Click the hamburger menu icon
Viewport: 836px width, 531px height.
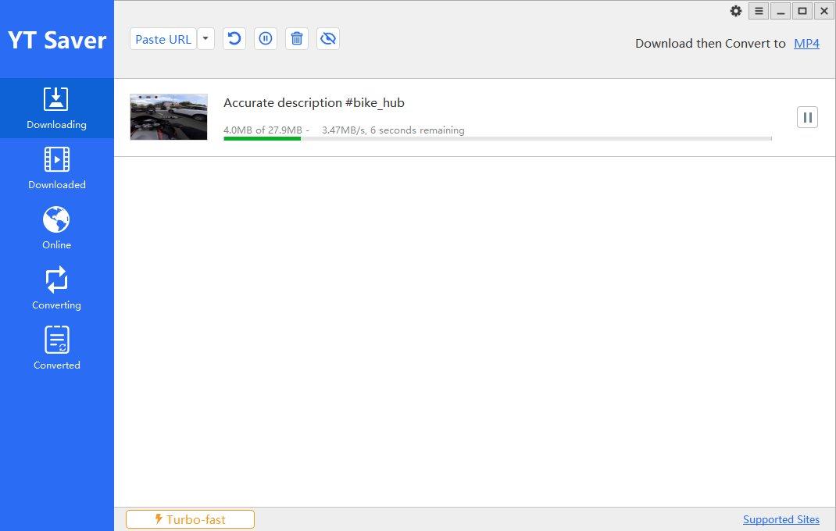[758, 11]
